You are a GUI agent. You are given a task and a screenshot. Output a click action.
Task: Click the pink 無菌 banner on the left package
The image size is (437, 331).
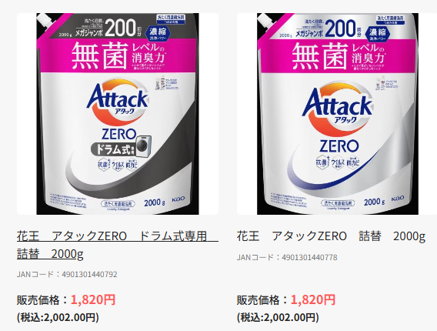pos(118,55)
